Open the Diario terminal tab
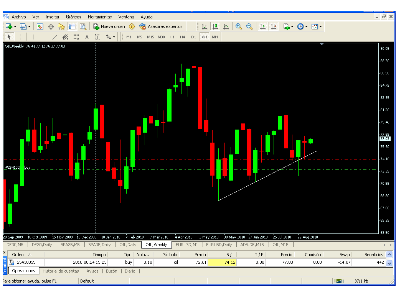The width and height of the screenshot is (396, 286). [x=130, y=271]
